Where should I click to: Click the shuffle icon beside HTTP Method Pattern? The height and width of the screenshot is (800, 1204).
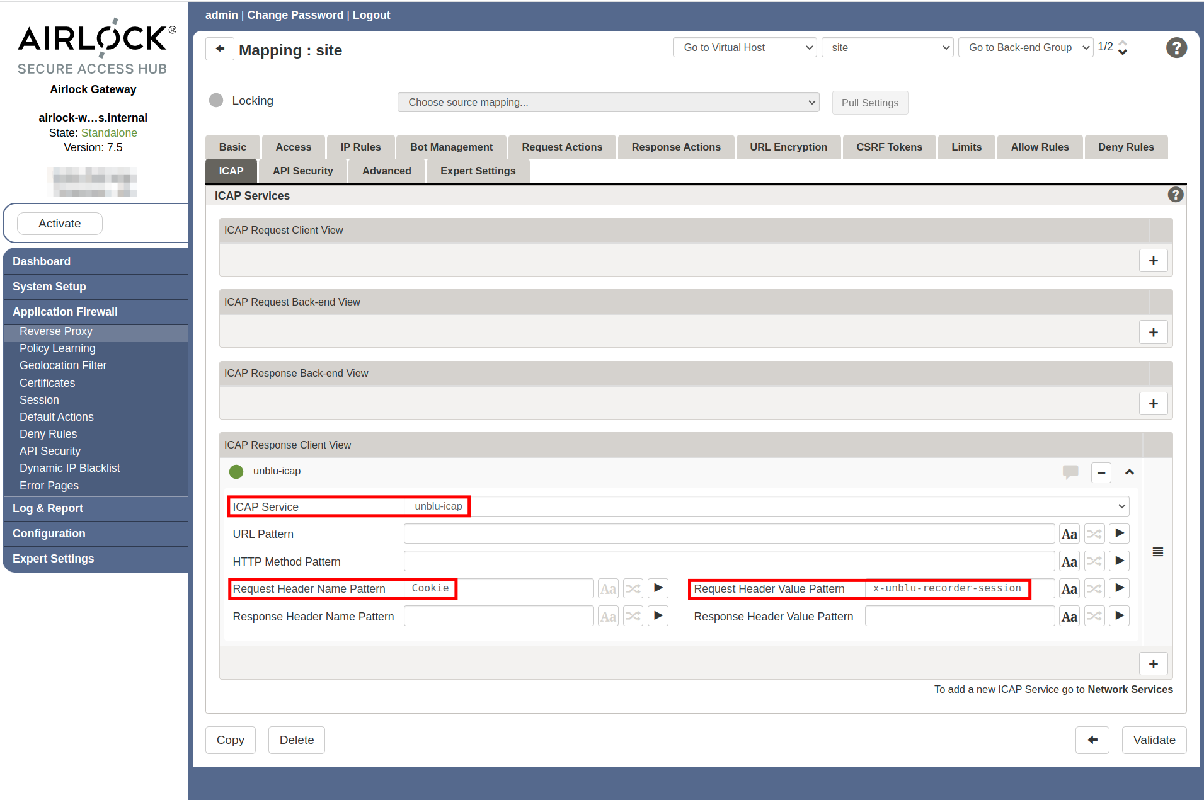coord(1094,561)
